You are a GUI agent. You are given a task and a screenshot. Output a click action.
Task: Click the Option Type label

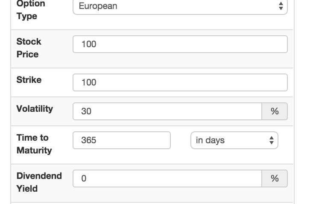pos(30,10)
